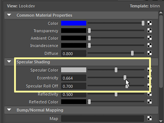Click the vertical scrollbar thumb
The width and height of the screenshot is (164, 123).
[x=161, y=51]
